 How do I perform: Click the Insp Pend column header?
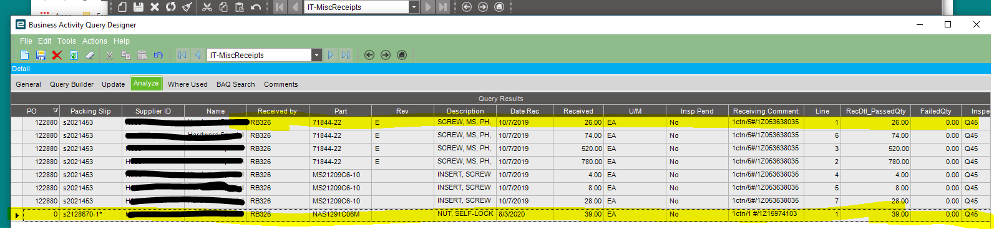coord(697,111)
